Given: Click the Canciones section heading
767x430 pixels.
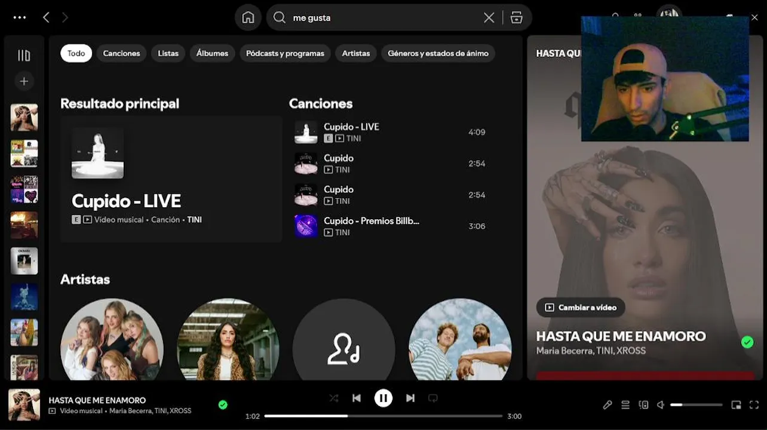Looking at the screenshot, I should pos(321,103).
